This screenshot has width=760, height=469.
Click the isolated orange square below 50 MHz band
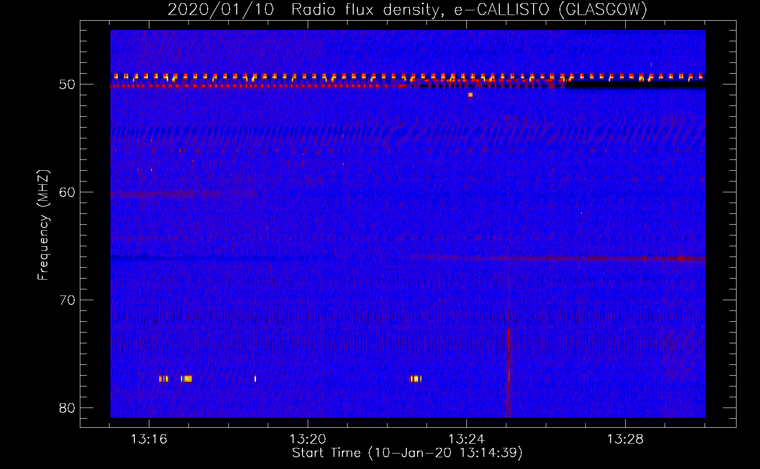(470, 95)
